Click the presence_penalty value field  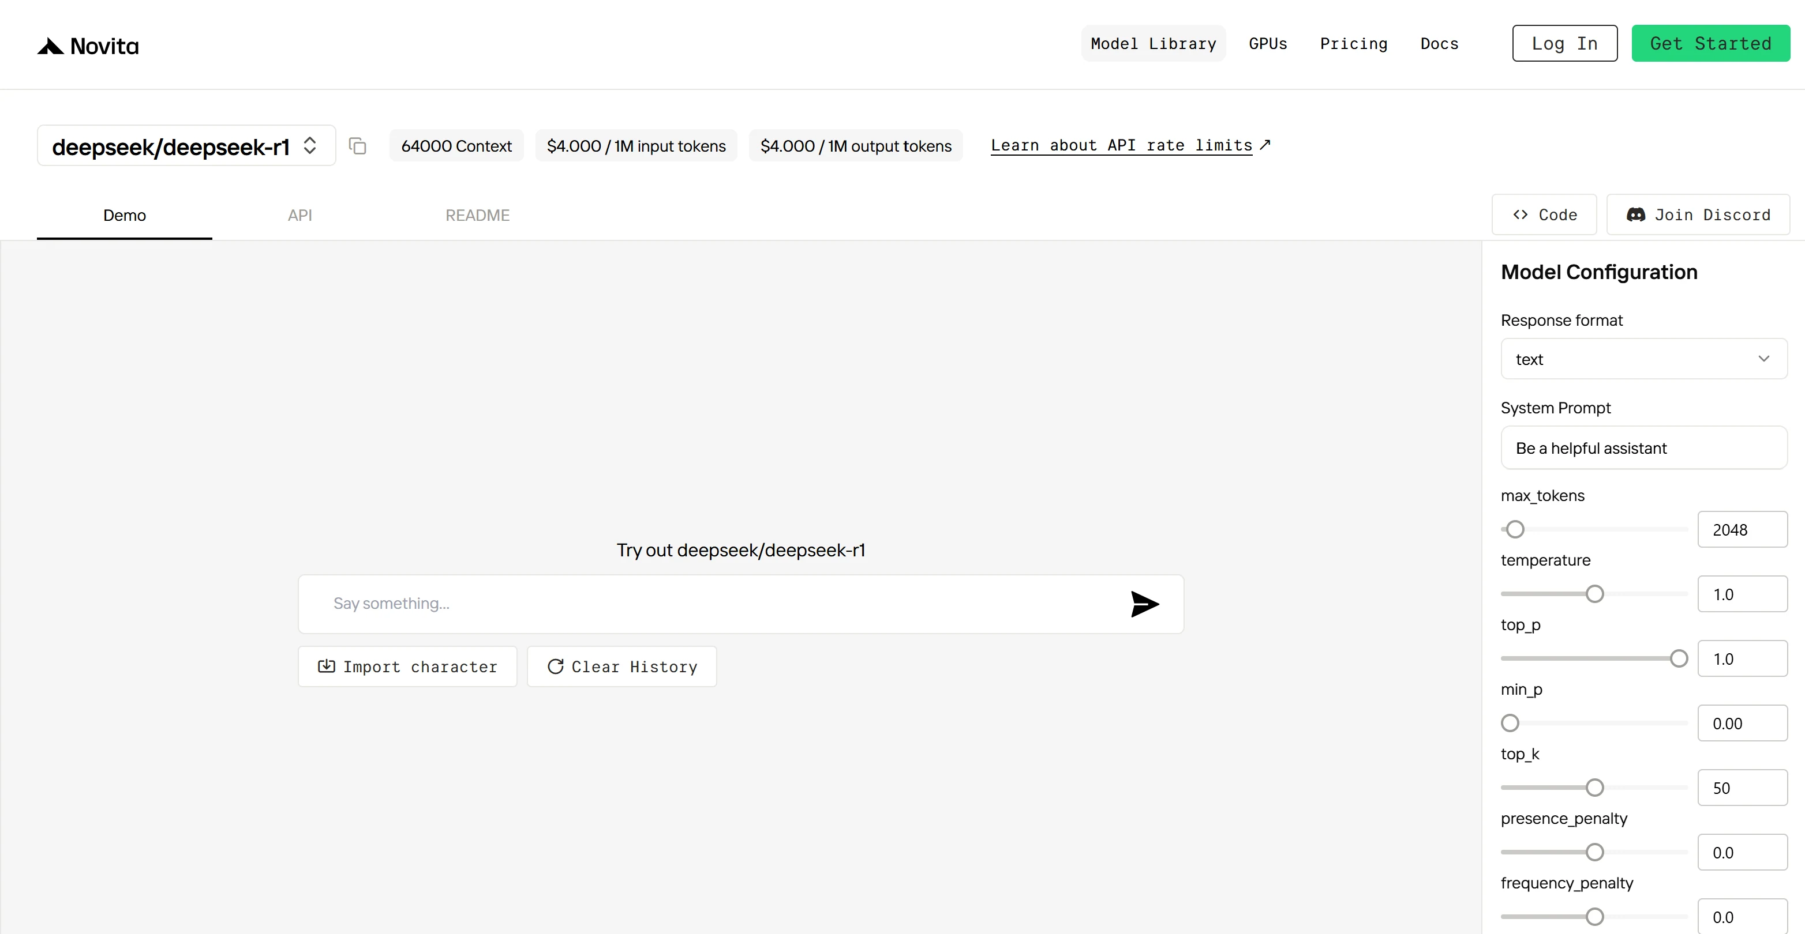pyautogui.click(x=1742, y=852)
